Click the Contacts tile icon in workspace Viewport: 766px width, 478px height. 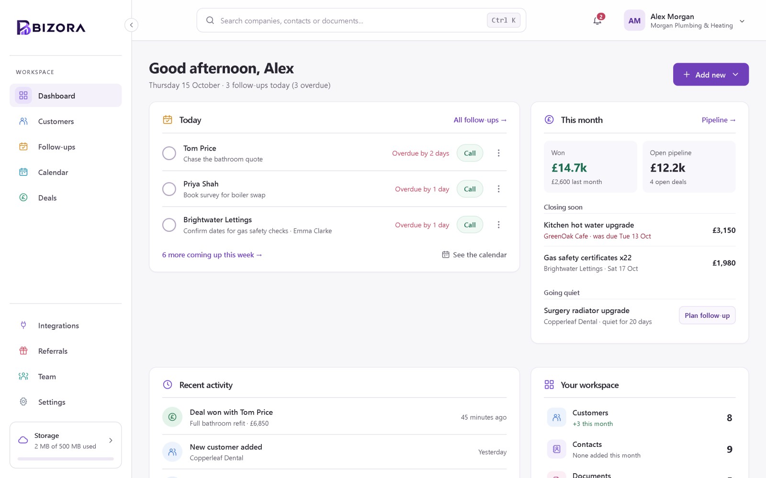557,449
